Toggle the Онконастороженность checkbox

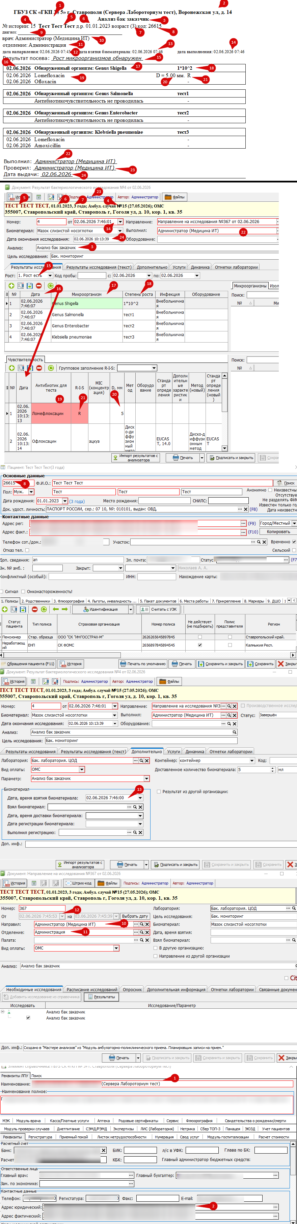tap(24, 592)
